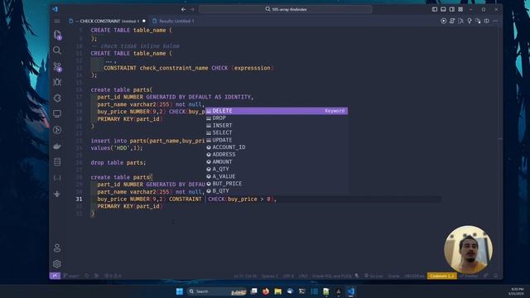Open the Explorer icon in activity bar
This screenshot has height=298, width=530.
click(57, 34)
